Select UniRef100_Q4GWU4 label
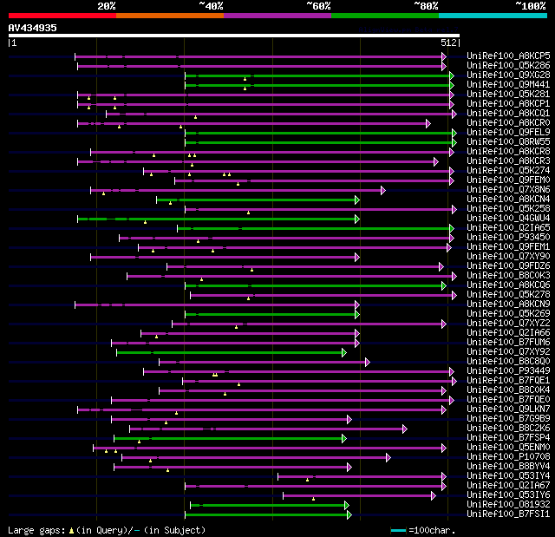This screenshot has height=537, width=555. [508, 219]
